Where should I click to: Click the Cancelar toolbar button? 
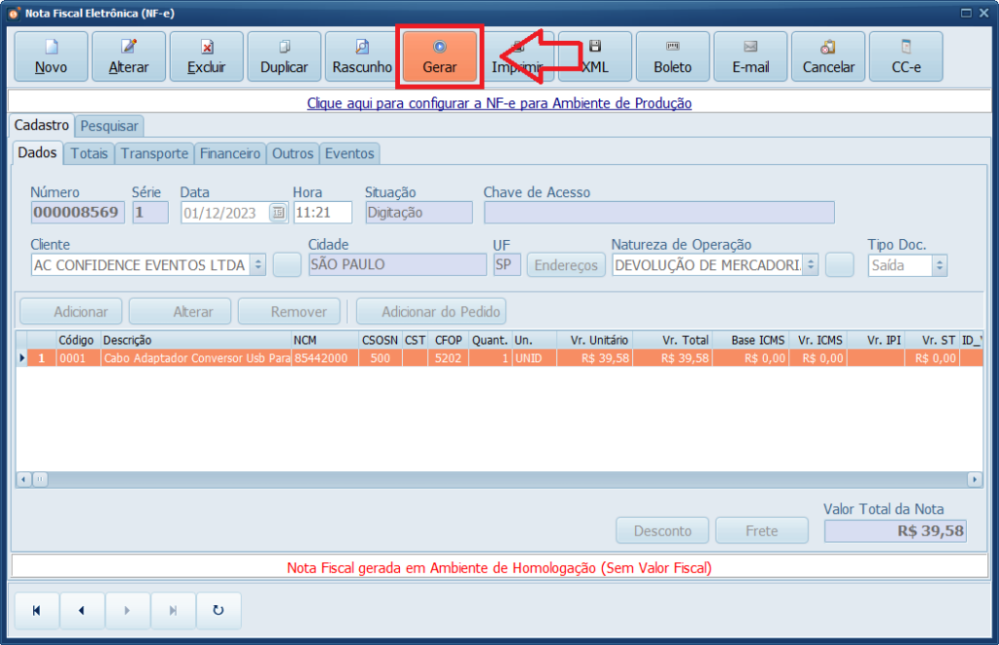(828, 57)
